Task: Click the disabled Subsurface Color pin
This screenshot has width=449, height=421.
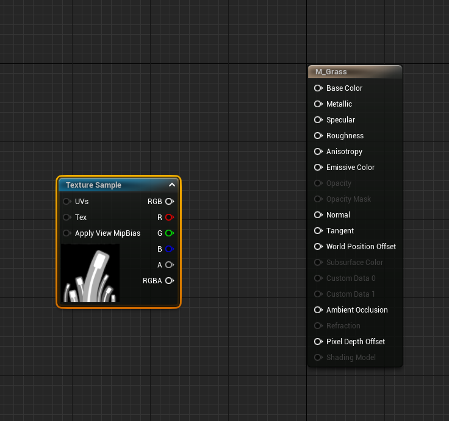Action: point(318,262)
